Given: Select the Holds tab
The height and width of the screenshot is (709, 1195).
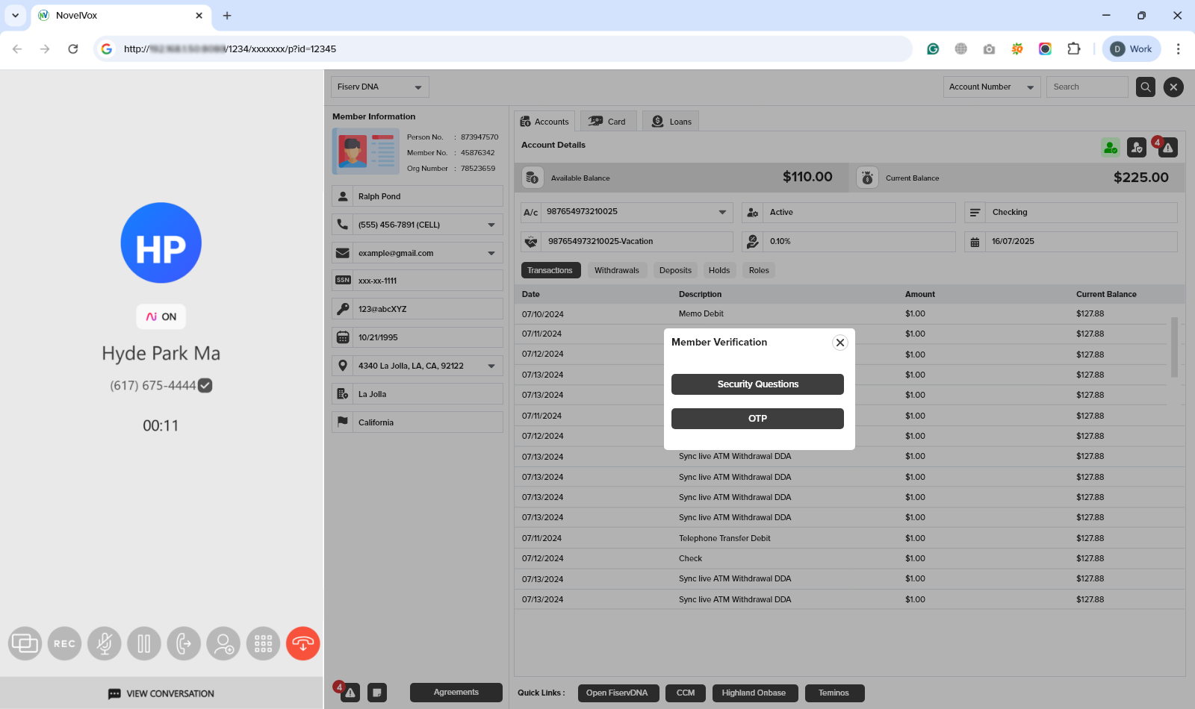Looking at the screenshot, I should 719,270.
